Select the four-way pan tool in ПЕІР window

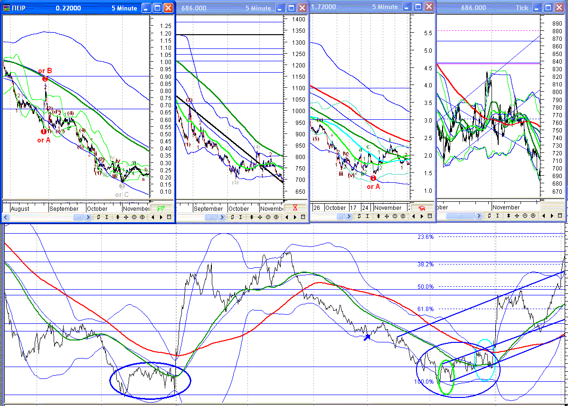coord(126,217)
